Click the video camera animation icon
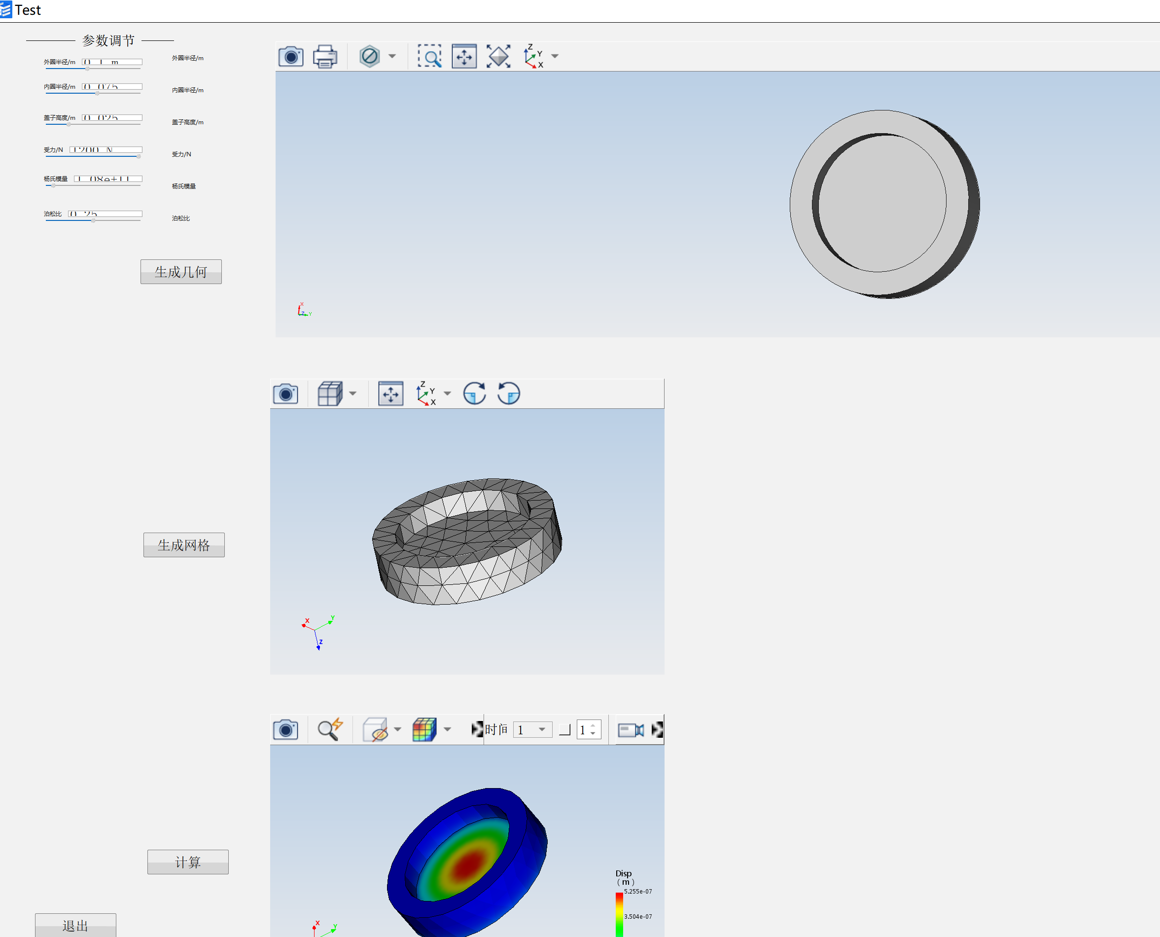The height and width of the screenshot is (937, 1160). tap(631, 730)
